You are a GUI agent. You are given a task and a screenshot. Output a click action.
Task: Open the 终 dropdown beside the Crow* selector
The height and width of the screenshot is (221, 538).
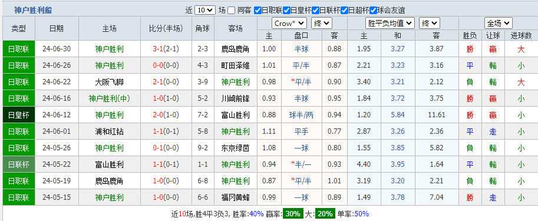coord(322,24)
